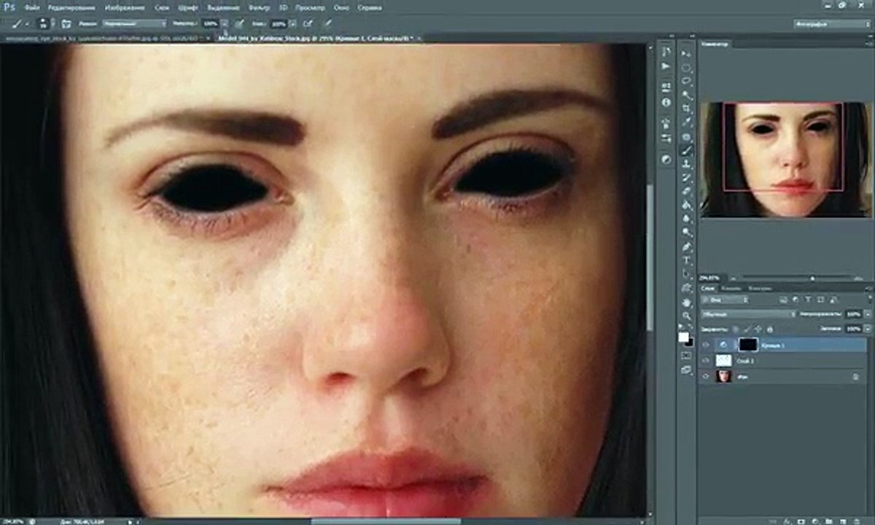
Task: Open layer Fill dropdown arrow
Action: pyautogui.click(x=867, y=330)
